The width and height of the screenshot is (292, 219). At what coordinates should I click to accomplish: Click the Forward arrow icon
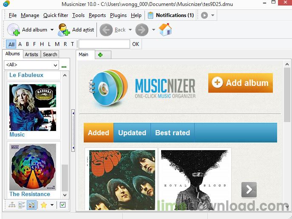142,30
